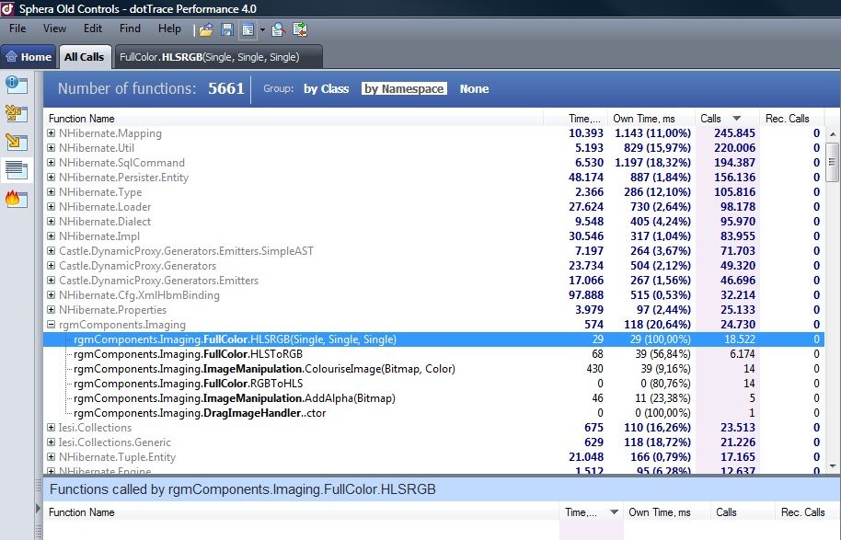Expand the NHibernate.SqlCommand node
The width and height of the screenshot is (841, 540).
[51, 163]
